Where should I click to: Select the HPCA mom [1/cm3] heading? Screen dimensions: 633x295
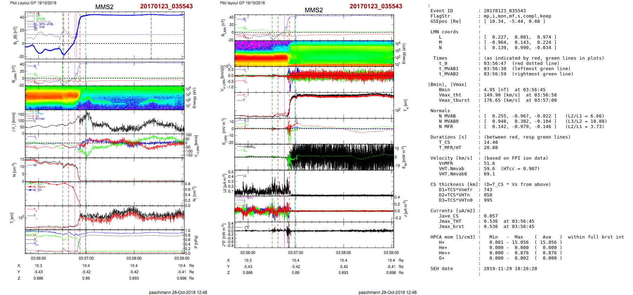coord(453,237)
